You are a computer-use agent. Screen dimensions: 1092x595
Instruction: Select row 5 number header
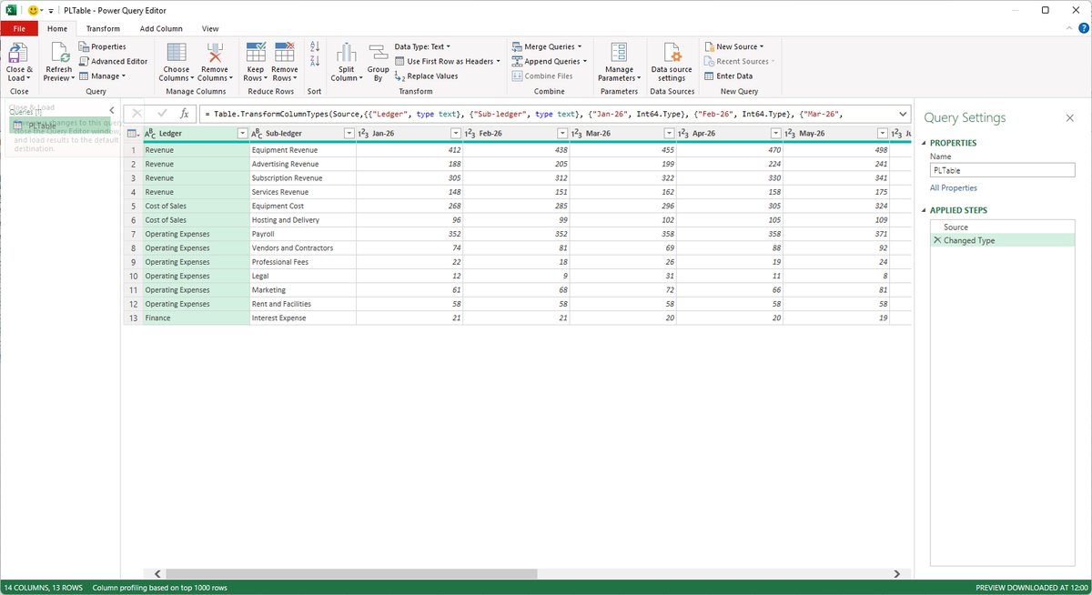click(x=132, y=206)
